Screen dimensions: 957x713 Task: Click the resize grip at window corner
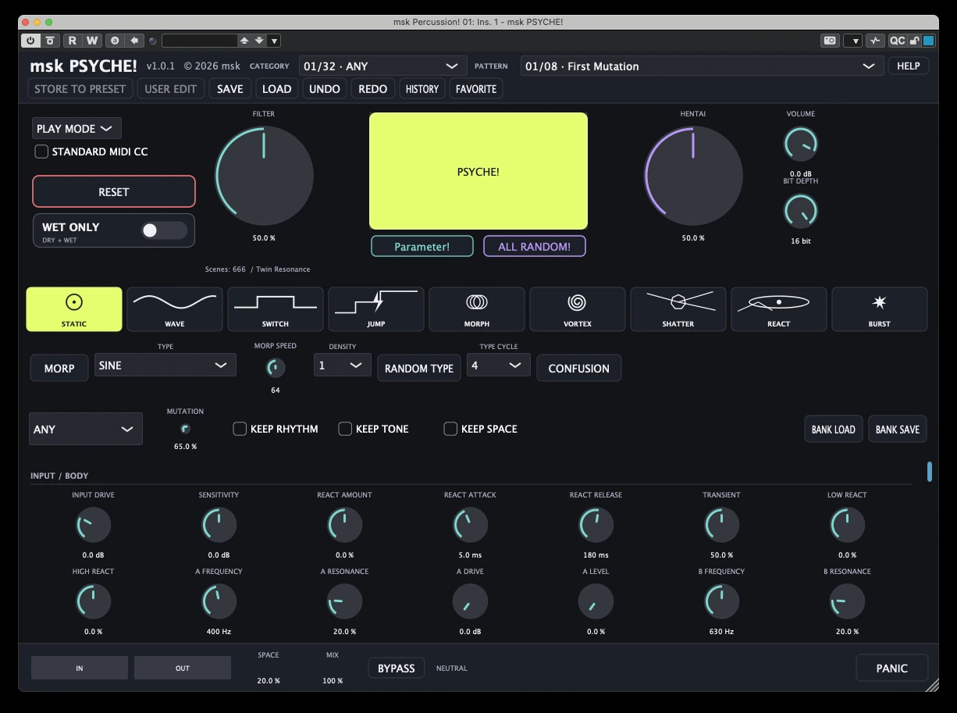click(x=931, y=685)
